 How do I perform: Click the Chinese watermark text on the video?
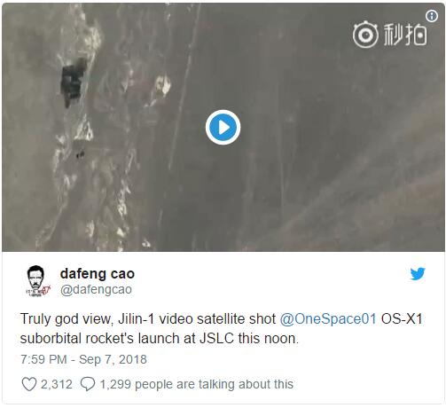point(405,35)
